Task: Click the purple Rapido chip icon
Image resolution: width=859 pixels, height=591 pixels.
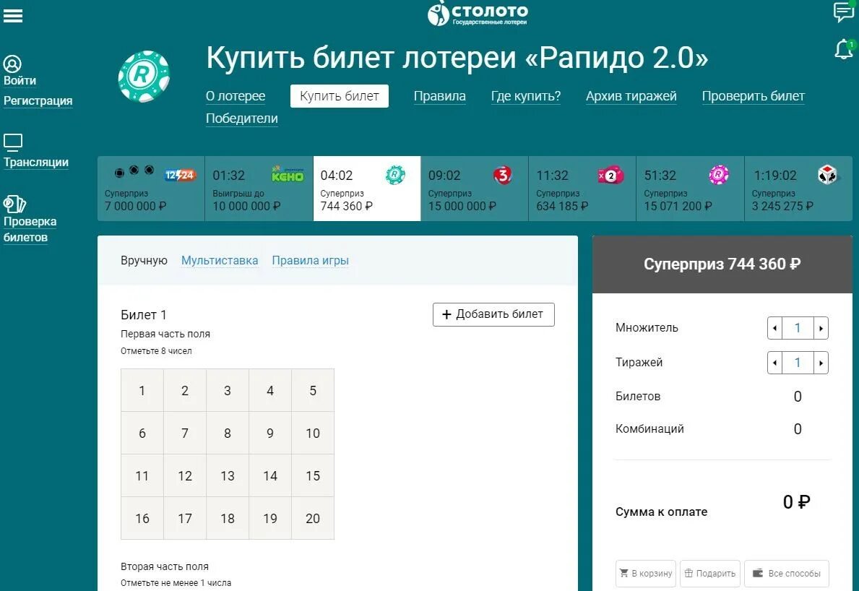Action: pyautogui.click(x=719, y=175)
